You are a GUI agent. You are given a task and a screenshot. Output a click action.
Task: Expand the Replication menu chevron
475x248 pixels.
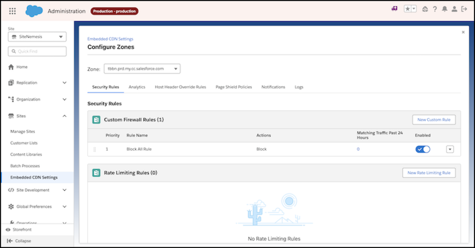[x=65, y=82]
